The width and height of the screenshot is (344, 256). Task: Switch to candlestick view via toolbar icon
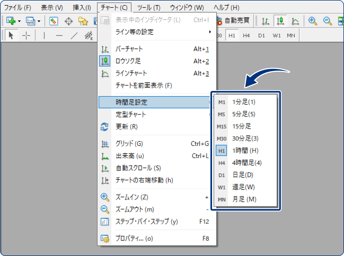pyautogui.click(x=280, y=21)
